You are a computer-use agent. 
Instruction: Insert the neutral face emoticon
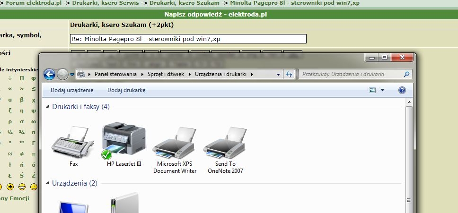pyautogui.click(x=34, y=187)
